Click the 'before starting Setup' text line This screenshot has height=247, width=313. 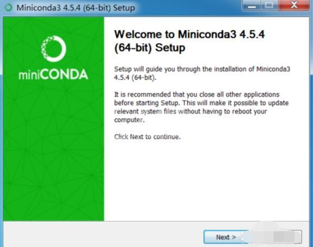pos(201,103)
